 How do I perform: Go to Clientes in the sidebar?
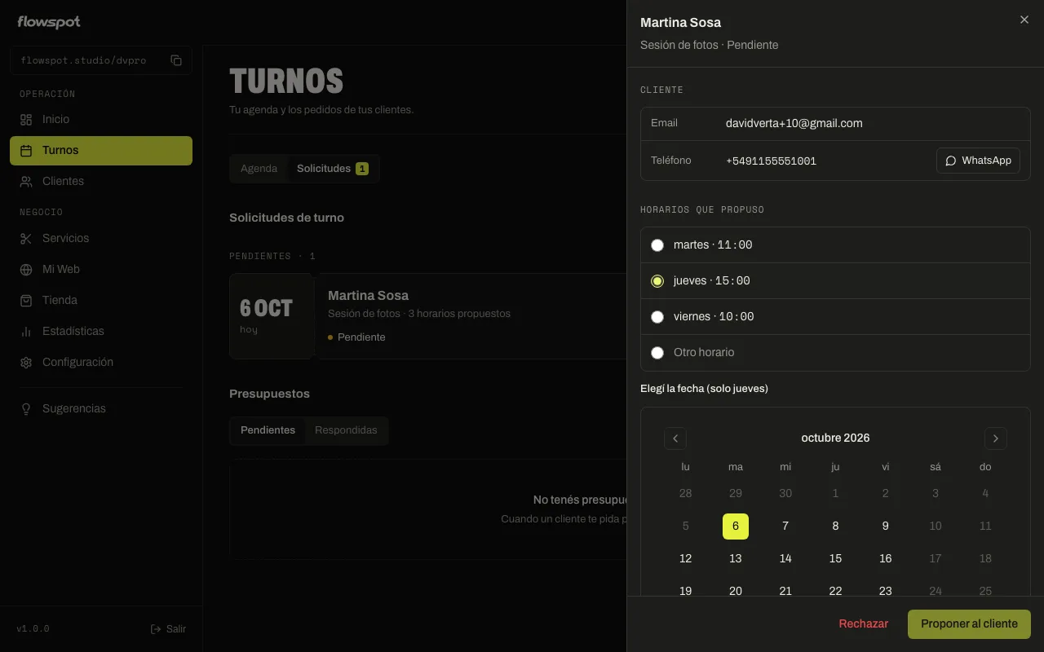pos(101,181)
